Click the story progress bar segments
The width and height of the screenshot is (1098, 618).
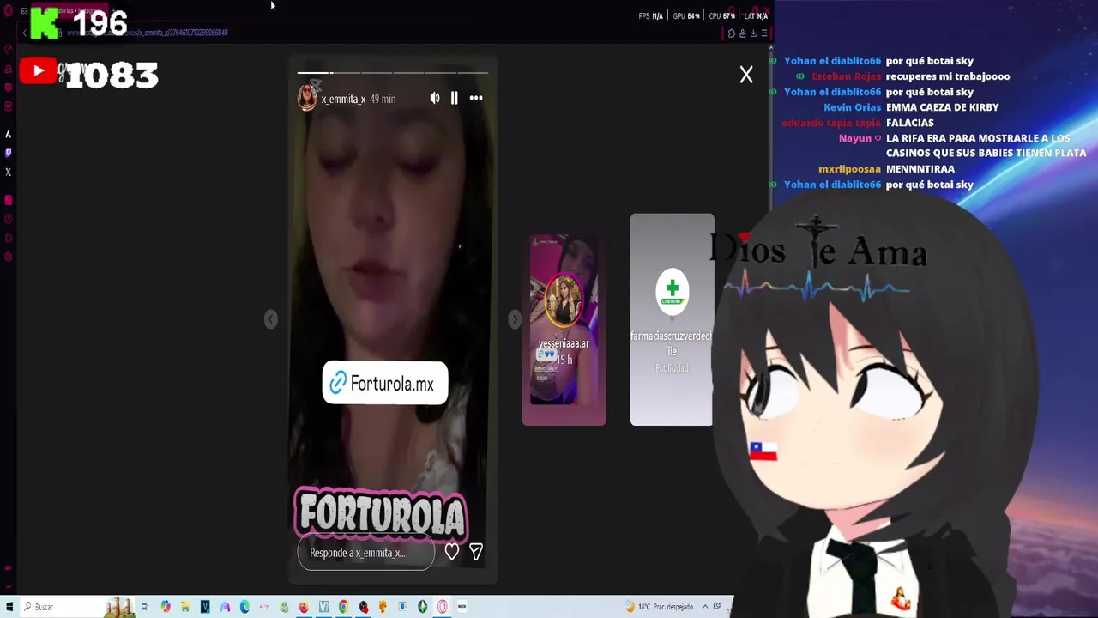click(393, 73)
